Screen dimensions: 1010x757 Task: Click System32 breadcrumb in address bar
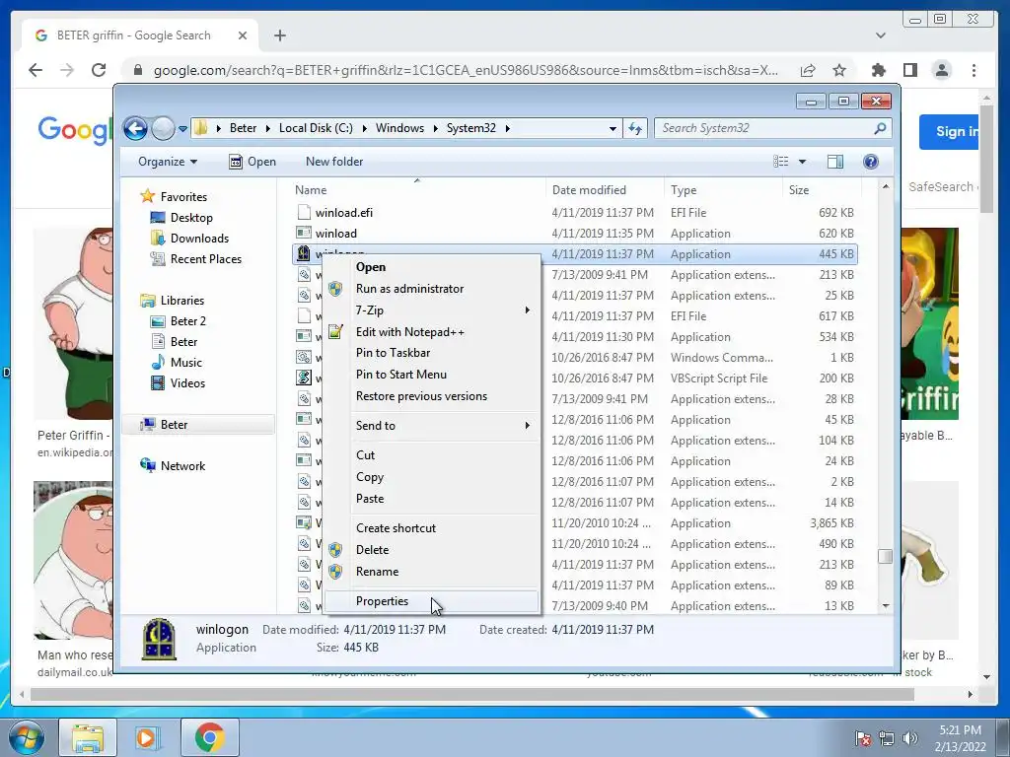[471, 128]
